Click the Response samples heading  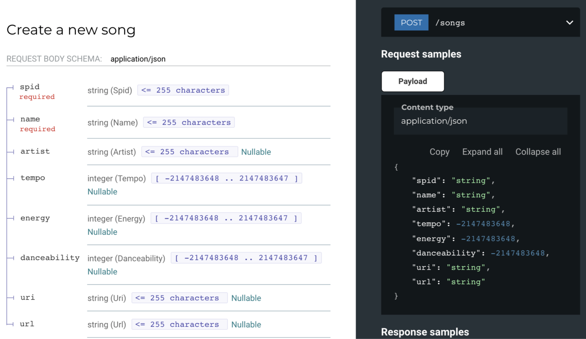click(425, 332)
